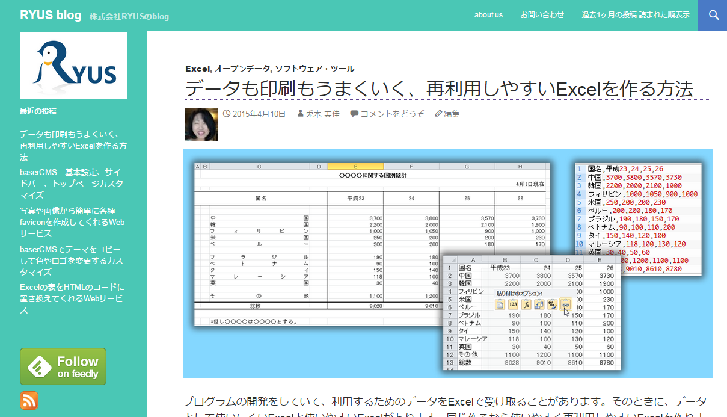Open the article title データも印刷もうまくいく
Image resolution: width=727 pixels, height=417 pixels.
click(439, 89)
